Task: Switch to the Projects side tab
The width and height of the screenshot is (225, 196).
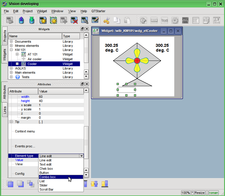Action: tap(4, 36)
